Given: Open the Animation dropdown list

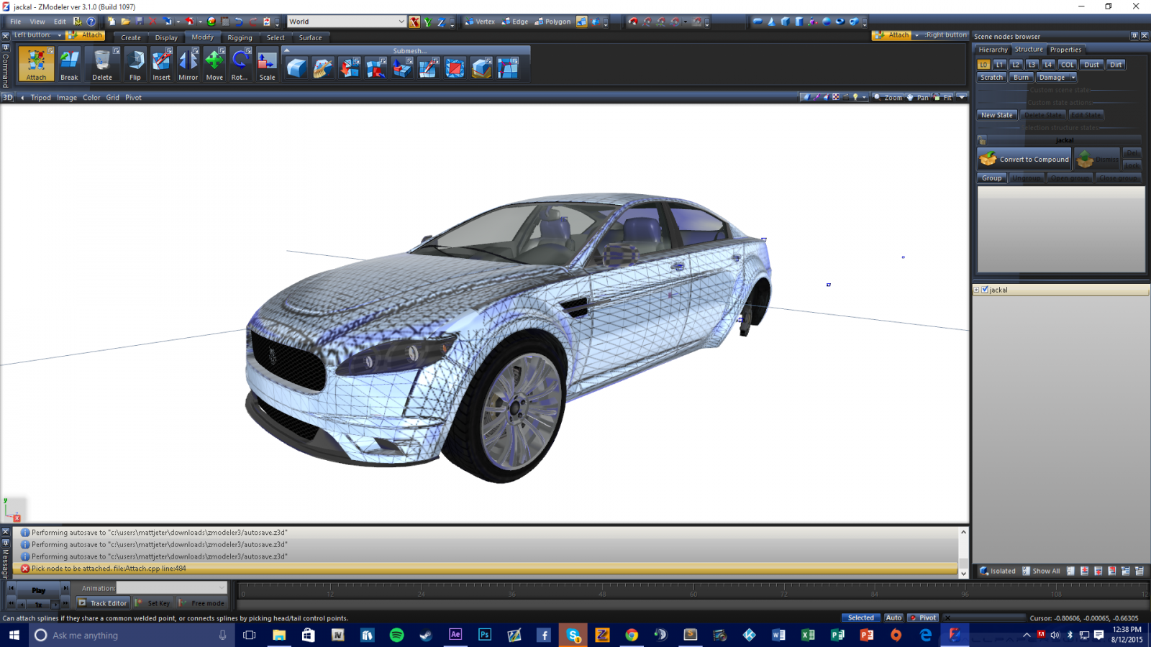Looking at the screenshot, I should click(x=222, y=588).
